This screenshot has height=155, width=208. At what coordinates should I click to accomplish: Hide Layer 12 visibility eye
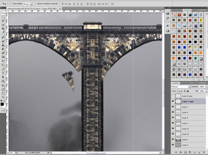(x=173, y=129)
